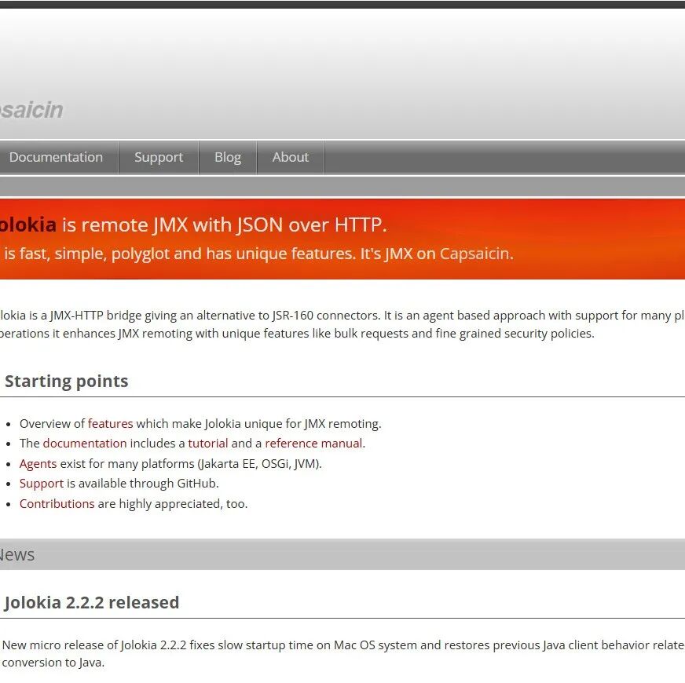Follow the 'Agents' link
The height and width of the screenshot is (683, 685).
(38, 464)
